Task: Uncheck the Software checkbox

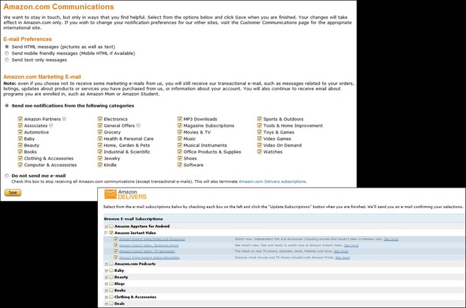Action: click(180, 165)
